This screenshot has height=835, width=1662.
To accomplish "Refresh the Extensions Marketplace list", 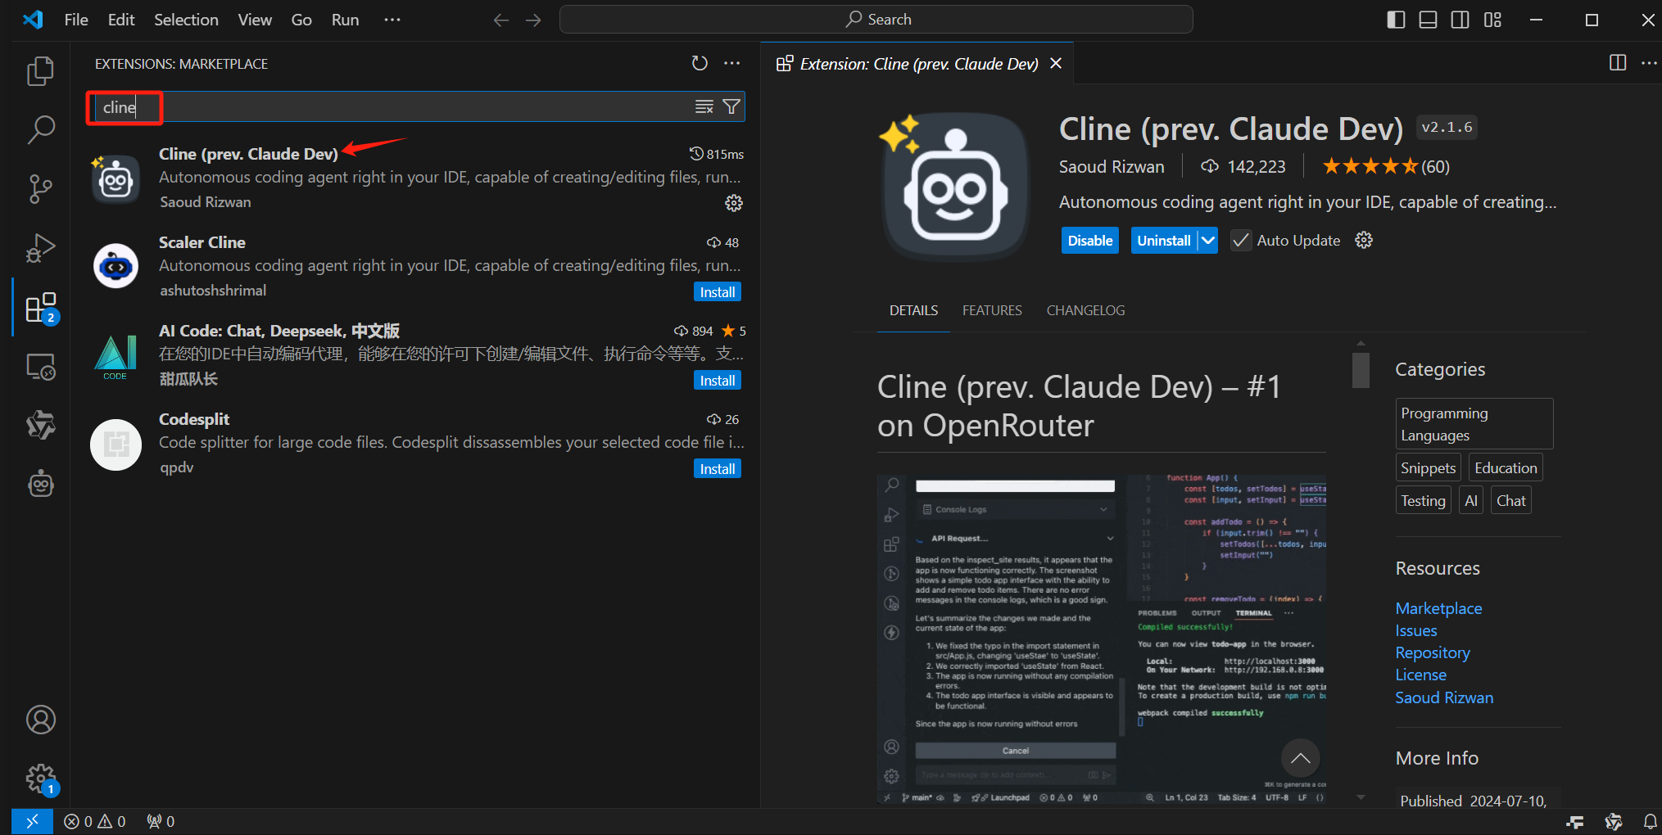I will [x=700, y=63].
